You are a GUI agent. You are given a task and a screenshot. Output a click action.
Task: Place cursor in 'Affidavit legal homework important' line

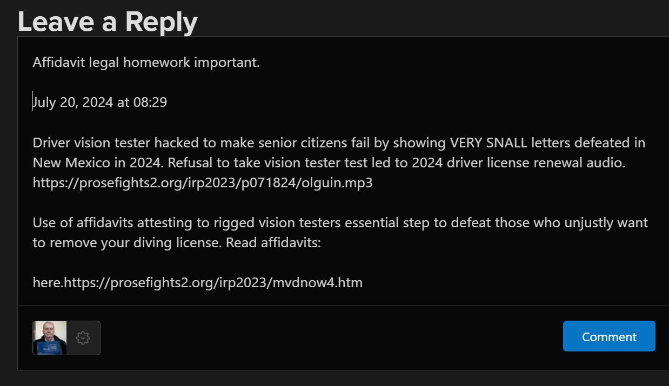(146, 63)
